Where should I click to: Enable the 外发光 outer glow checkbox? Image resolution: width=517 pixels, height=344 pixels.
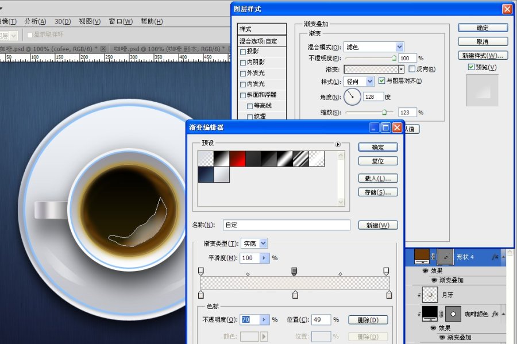(x=243, y=74)
